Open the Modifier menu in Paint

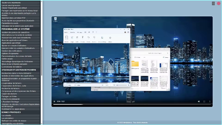pyautogui.click(x=72, y=32)
